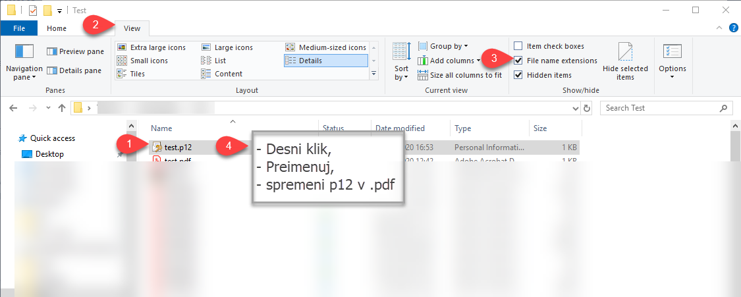Viewport: 741px width, 297px height.
Task: Open the Preview pane
Action: pyautogui.click(x=76, y=51)
